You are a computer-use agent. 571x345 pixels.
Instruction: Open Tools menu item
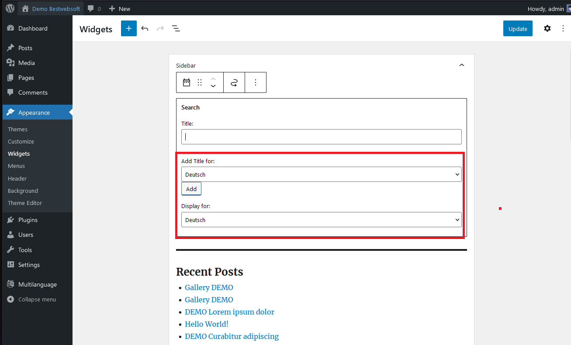click(25, 250)
